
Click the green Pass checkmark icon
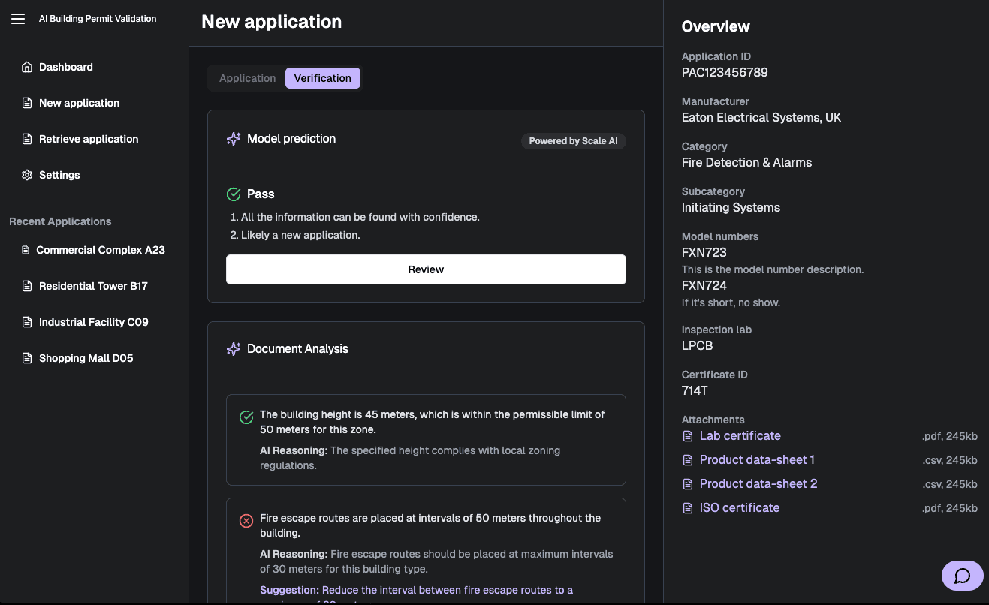pyautogui.click(x=234, y=194)
